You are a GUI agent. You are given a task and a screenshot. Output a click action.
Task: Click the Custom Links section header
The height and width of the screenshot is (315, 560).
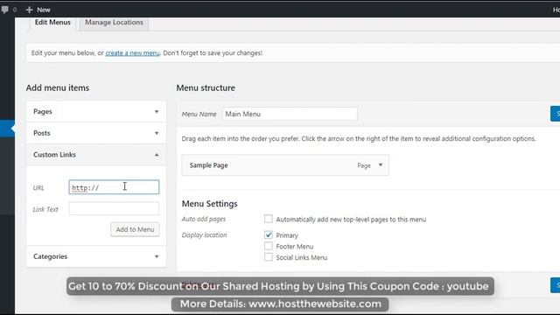pos(96,154)
